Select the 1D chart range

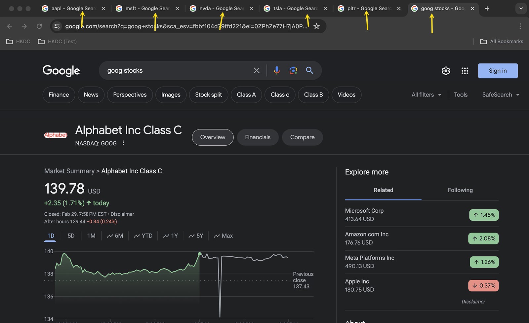[x=51, y=236]
